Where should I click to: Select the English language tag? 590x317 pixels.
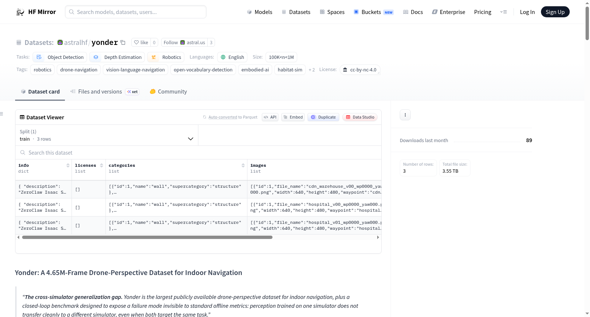click(232, 57)
